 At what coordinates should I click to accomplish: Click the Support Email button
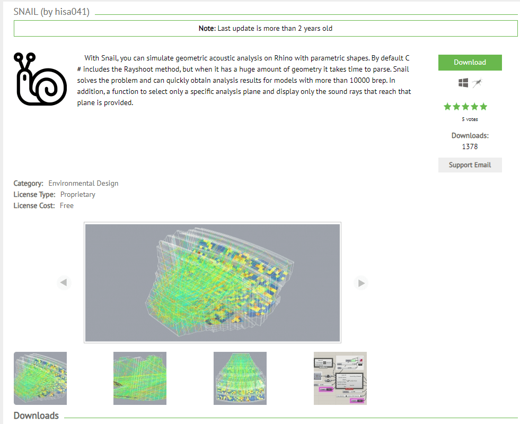coord(470,165)
